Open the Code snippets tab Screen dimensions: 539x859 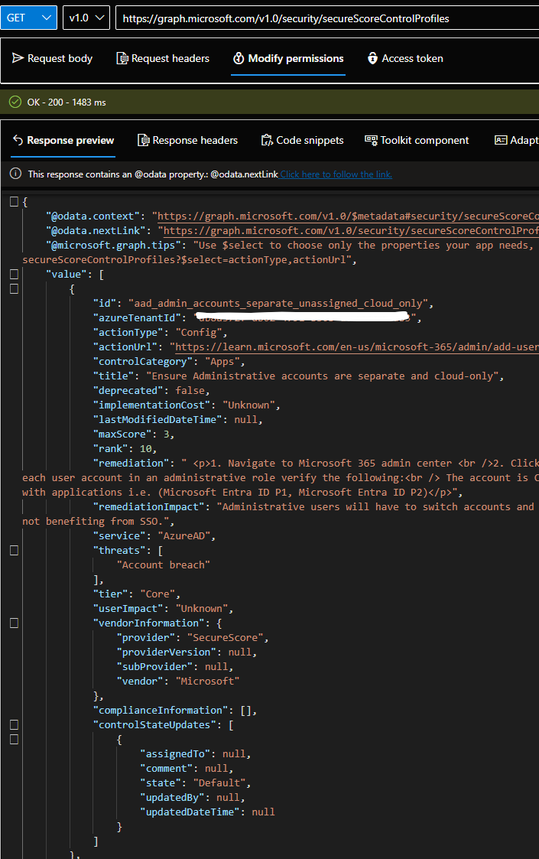point(302,140)
